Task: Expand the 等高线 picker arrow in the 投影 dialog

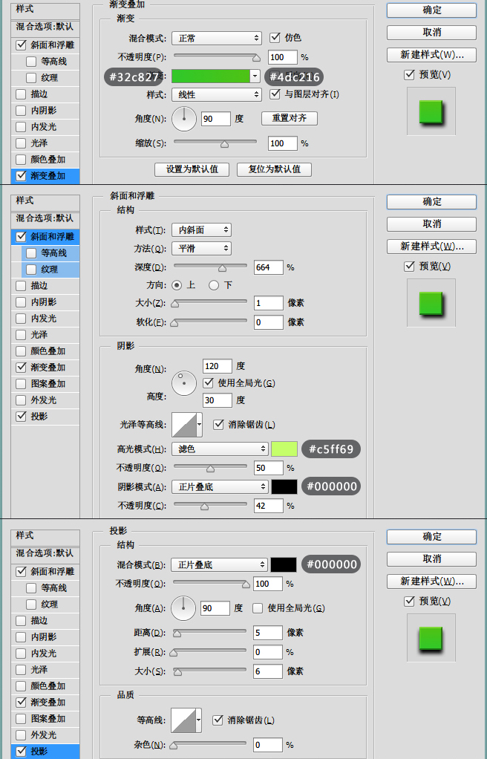Action: tap(198, 720)
